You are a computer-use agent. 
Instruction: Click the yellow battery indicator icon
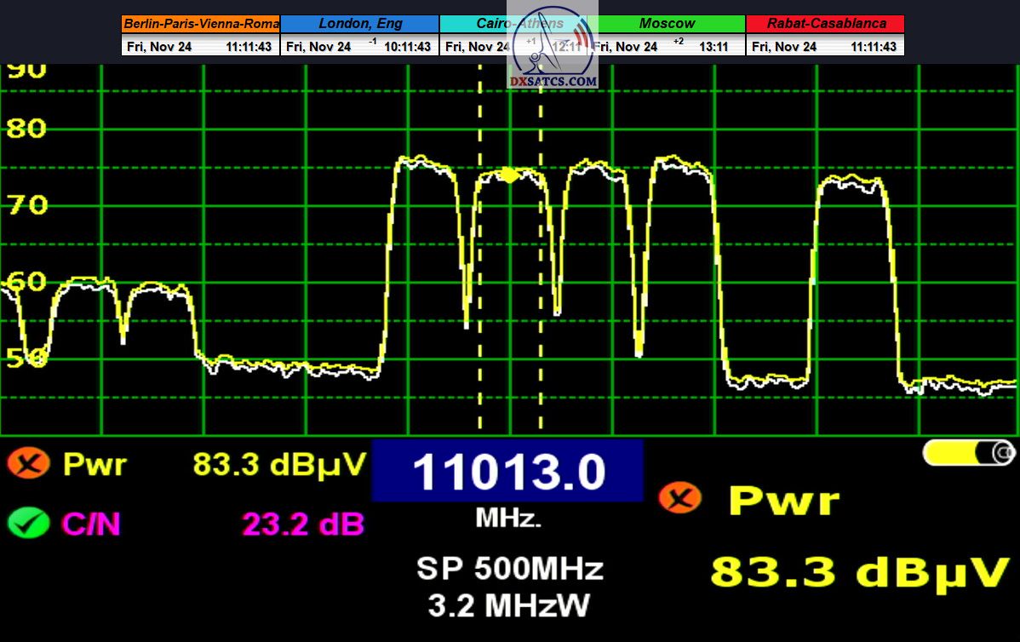[969, 453]
